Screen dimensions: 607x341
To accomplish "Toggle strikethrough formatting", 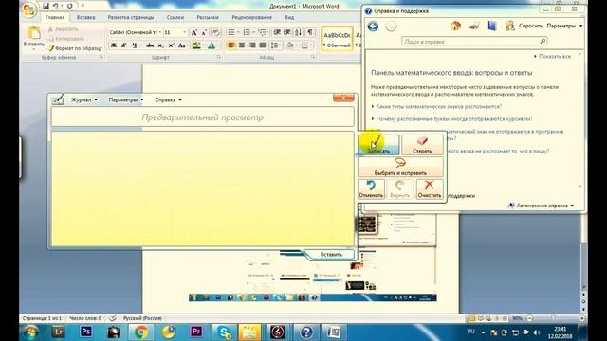I will (150, 45).
